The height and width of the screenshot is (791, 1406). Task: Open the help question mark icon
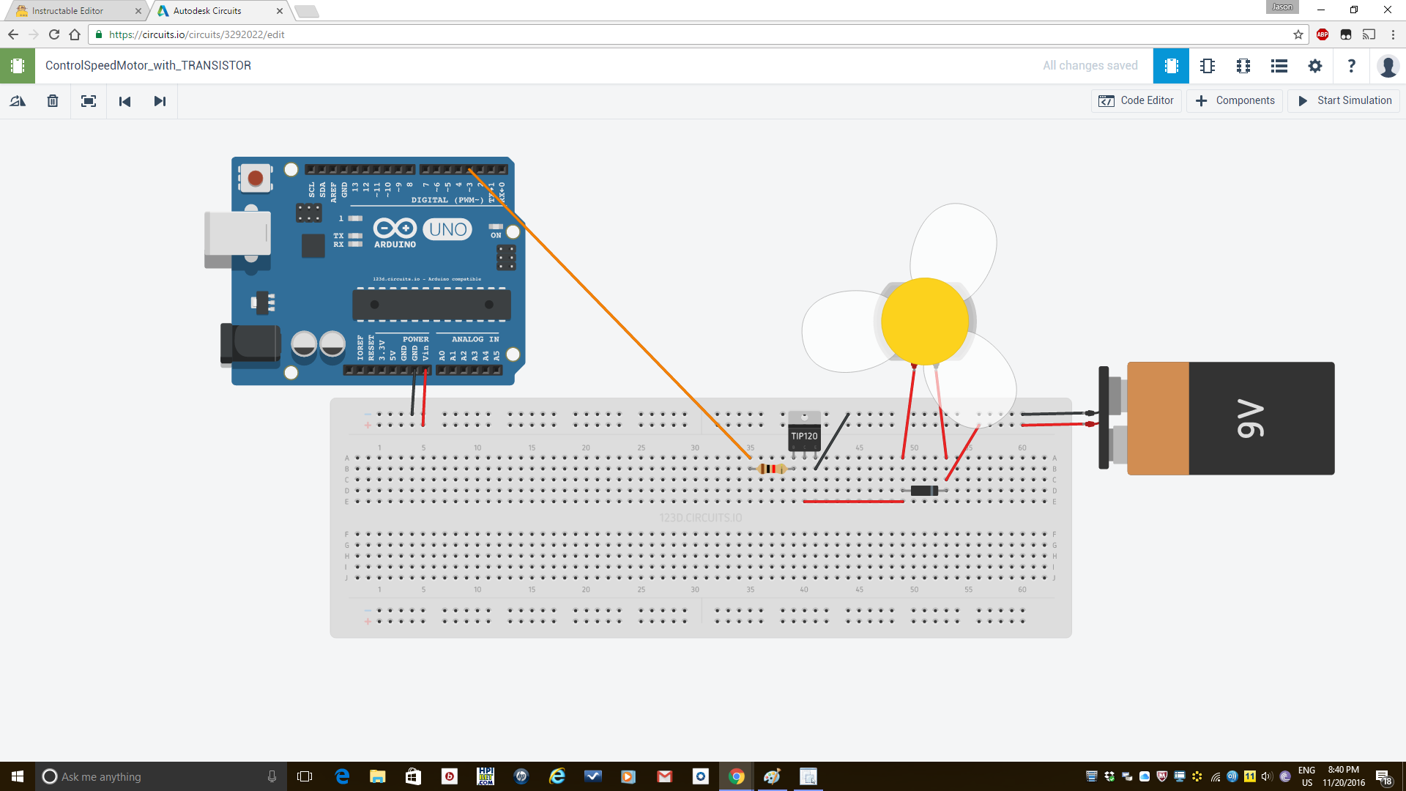[1352, 66]
